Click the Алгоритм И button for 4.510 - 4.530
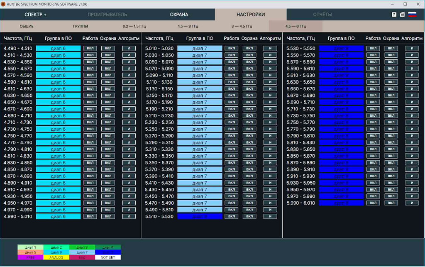The height and width of the screenshot is (267, 425). (x=129, y=55)
